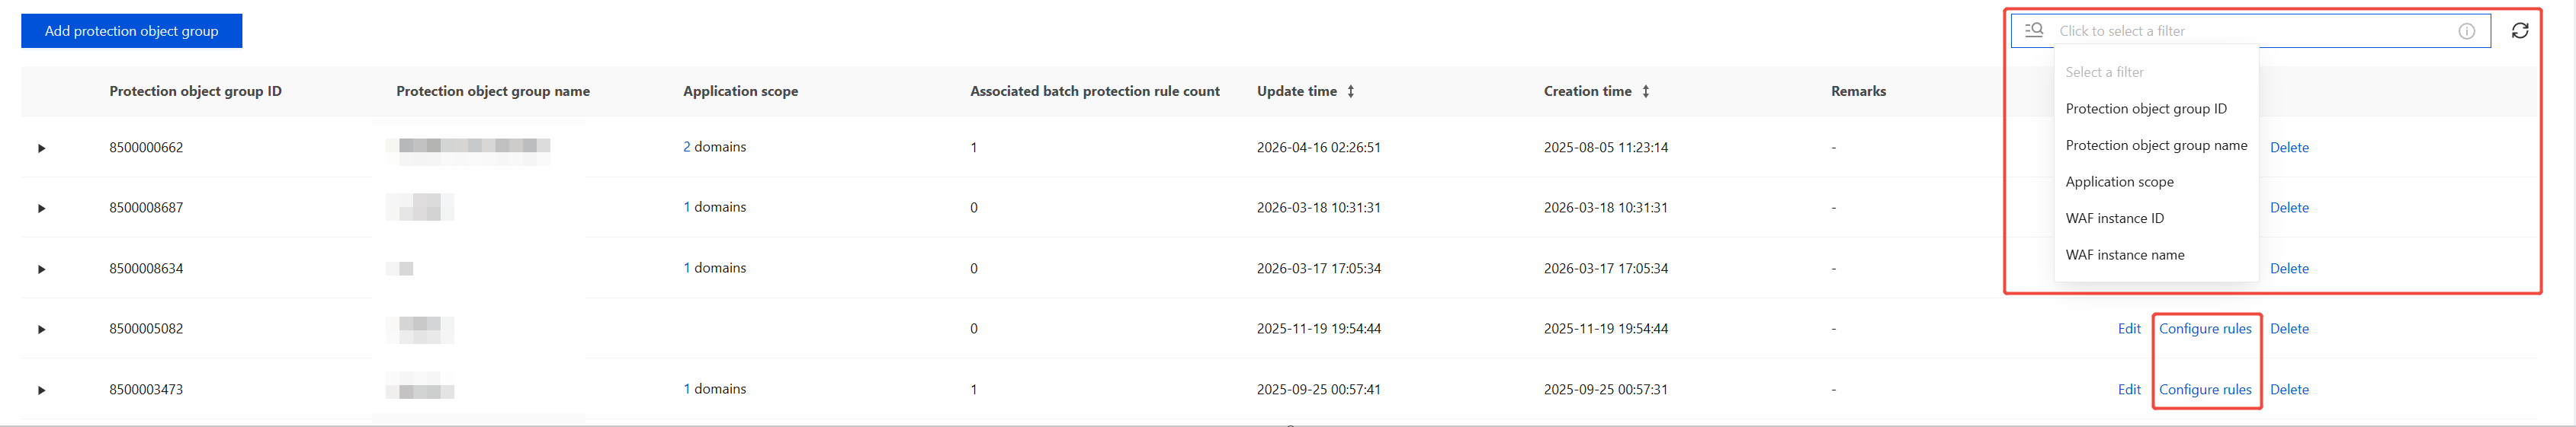Select the Application scope filter option

tap(2119, 182)
